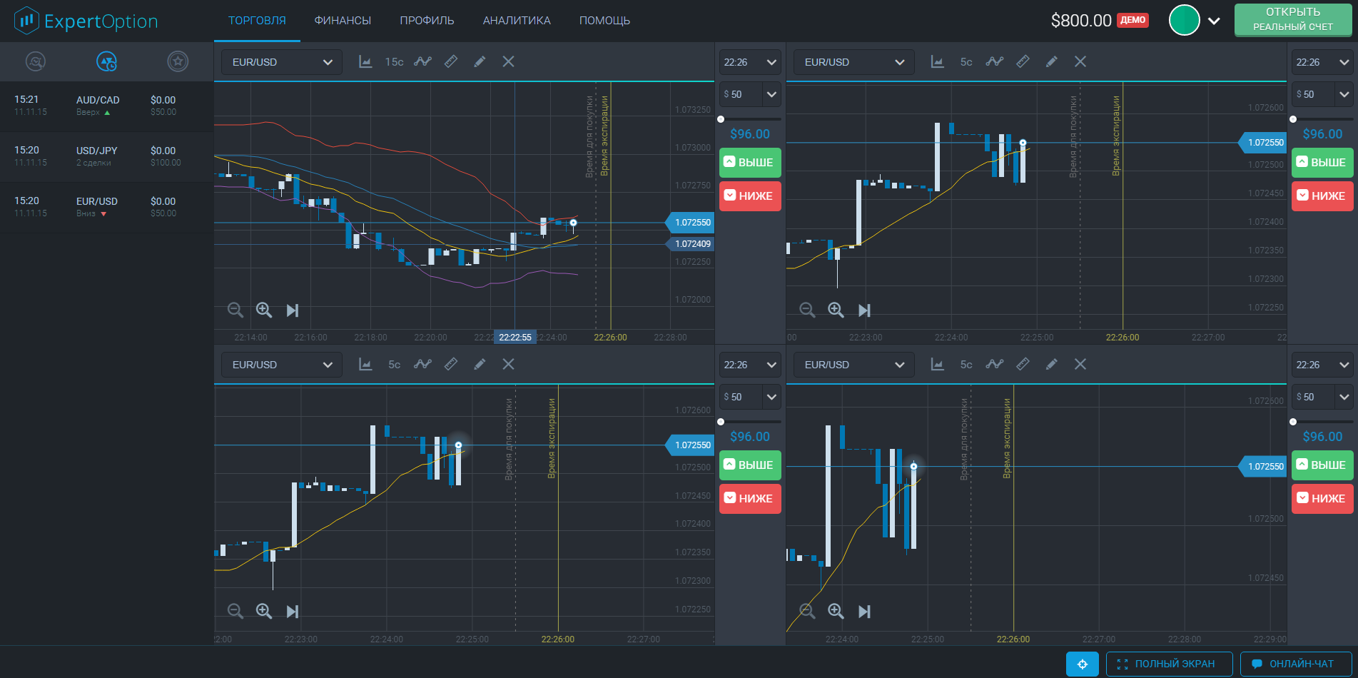Go to the ФИНАНСЫ menu tab

click(x=343, y=21)
